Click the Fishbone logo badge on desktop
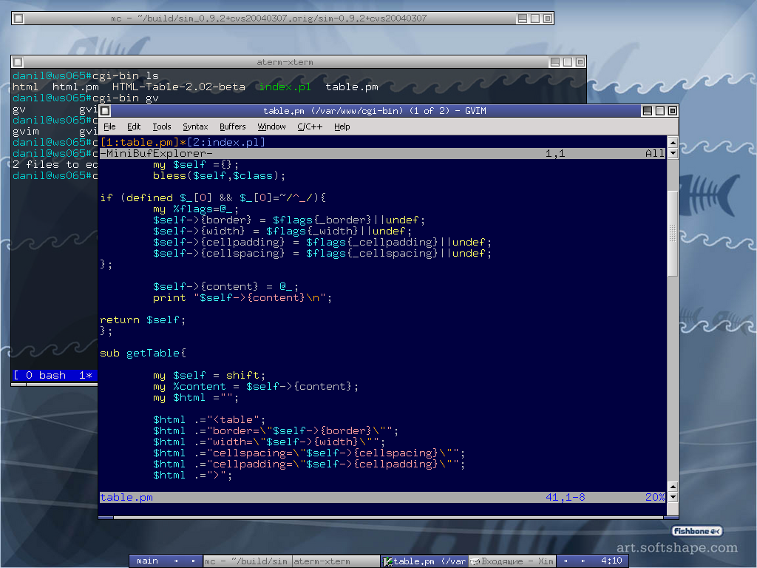This screenshot has width=757, height=568. [696, 531]
